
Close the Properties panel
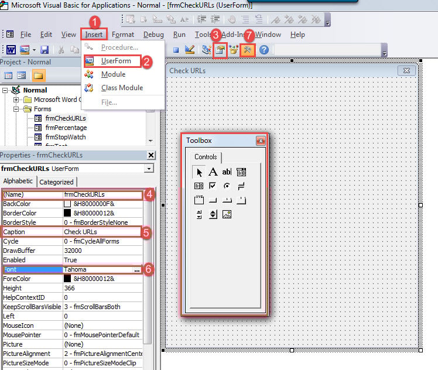click(x=151, y=155)
